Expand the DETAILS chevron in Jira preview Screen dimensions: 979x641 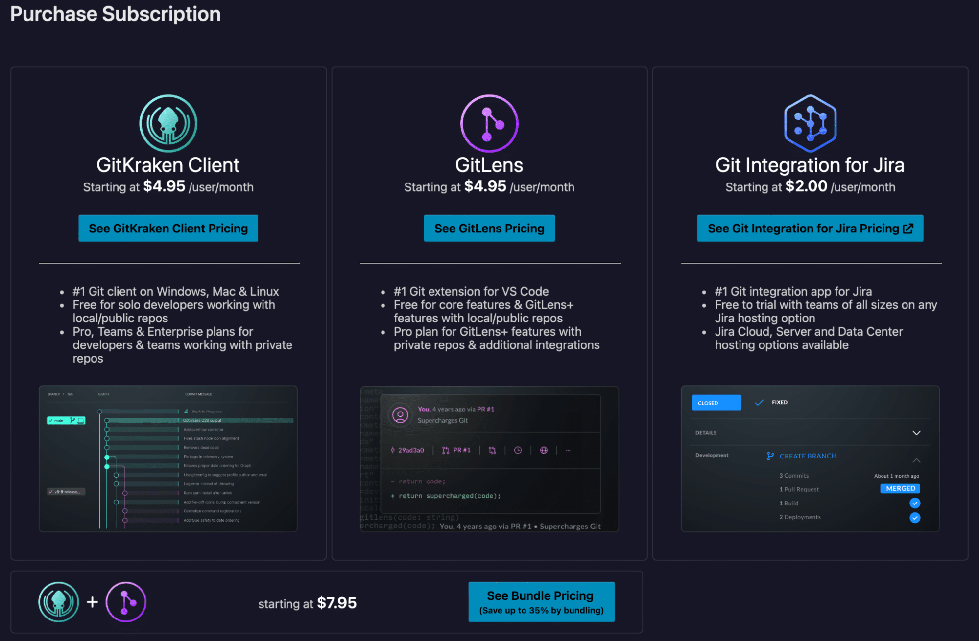coord(916,433)
